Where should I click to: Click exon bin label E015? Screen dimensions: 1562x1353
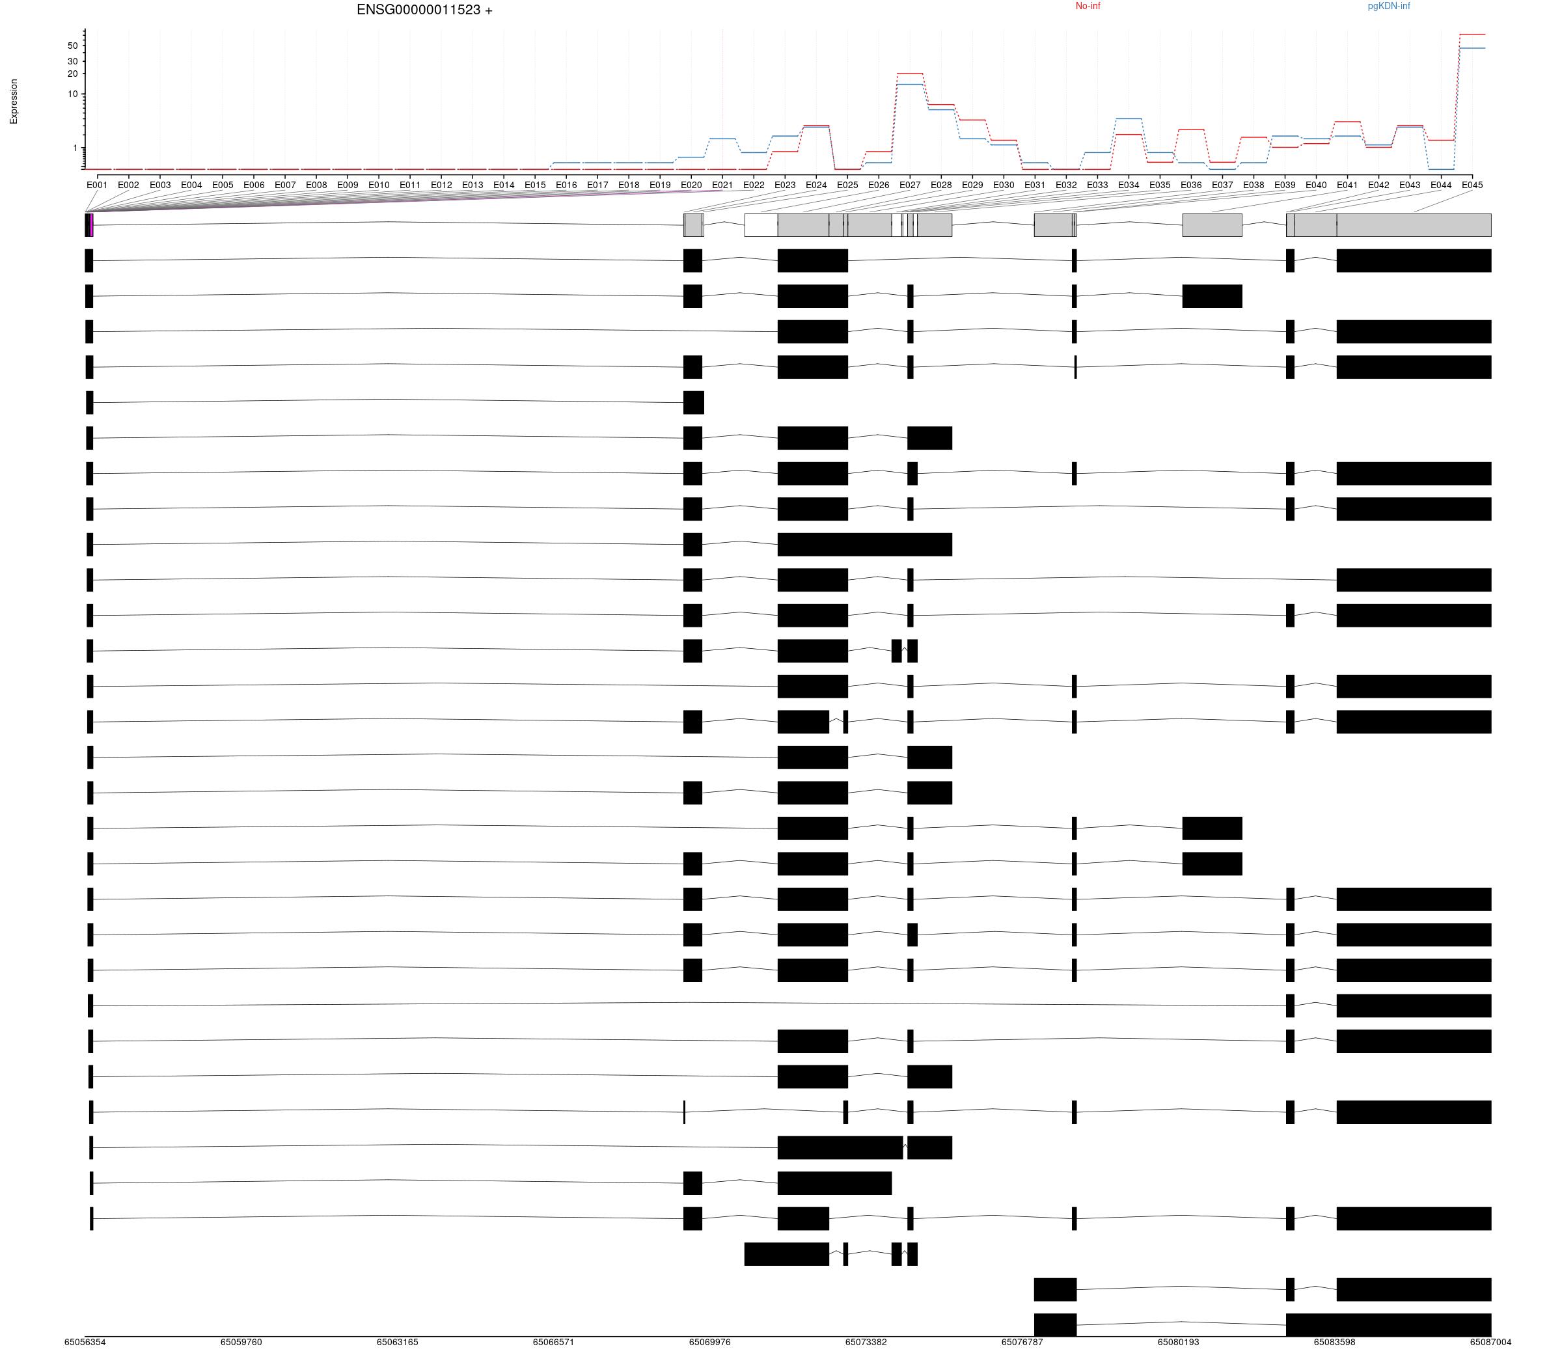coord(535,185)
